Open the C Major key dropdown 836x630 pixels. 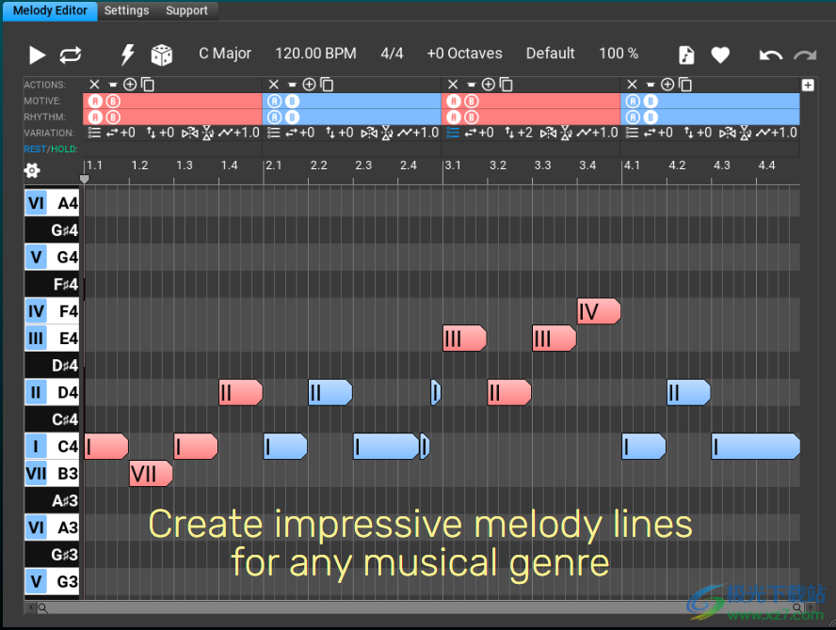[x=225, y=54]
